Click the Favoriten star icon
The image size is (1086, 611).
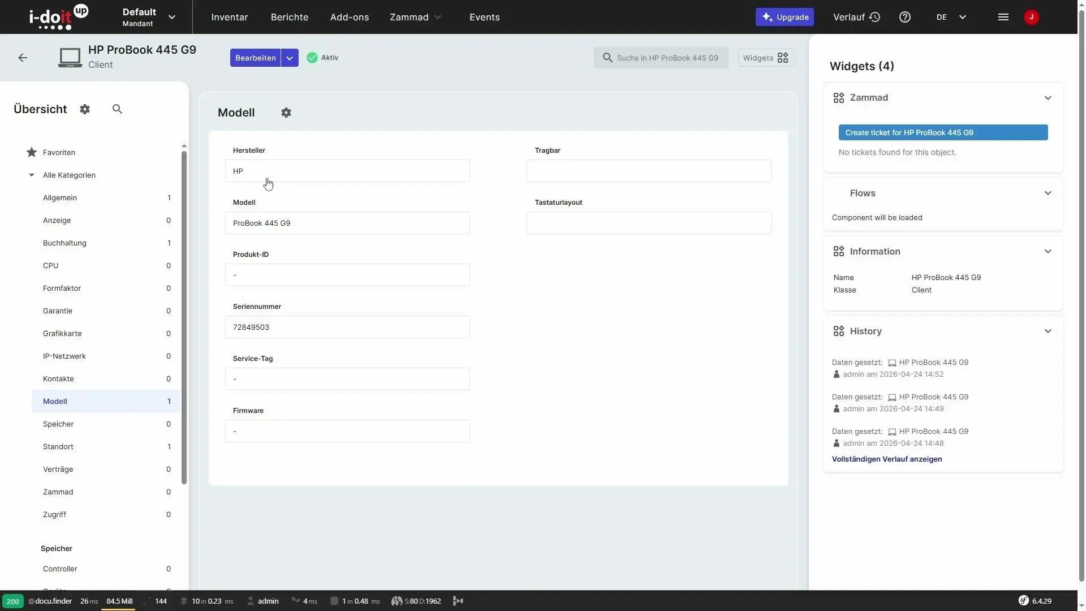click(32, 152)
